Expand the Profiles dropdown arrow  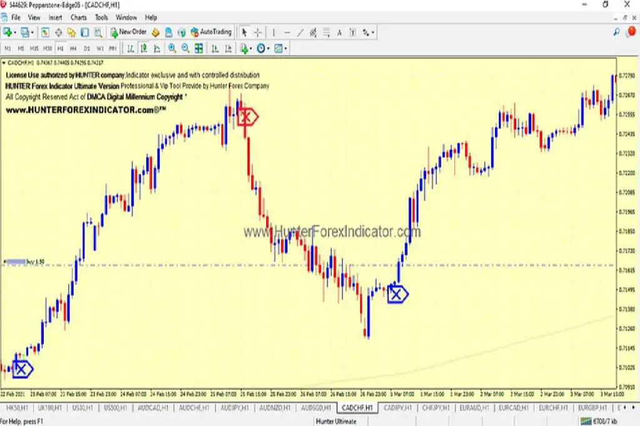point(32,32)
